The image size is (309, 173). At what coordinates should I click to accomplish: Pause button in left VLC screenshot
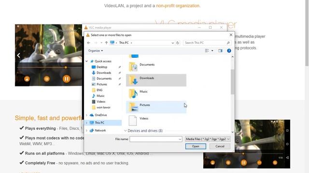click(67, 79)
